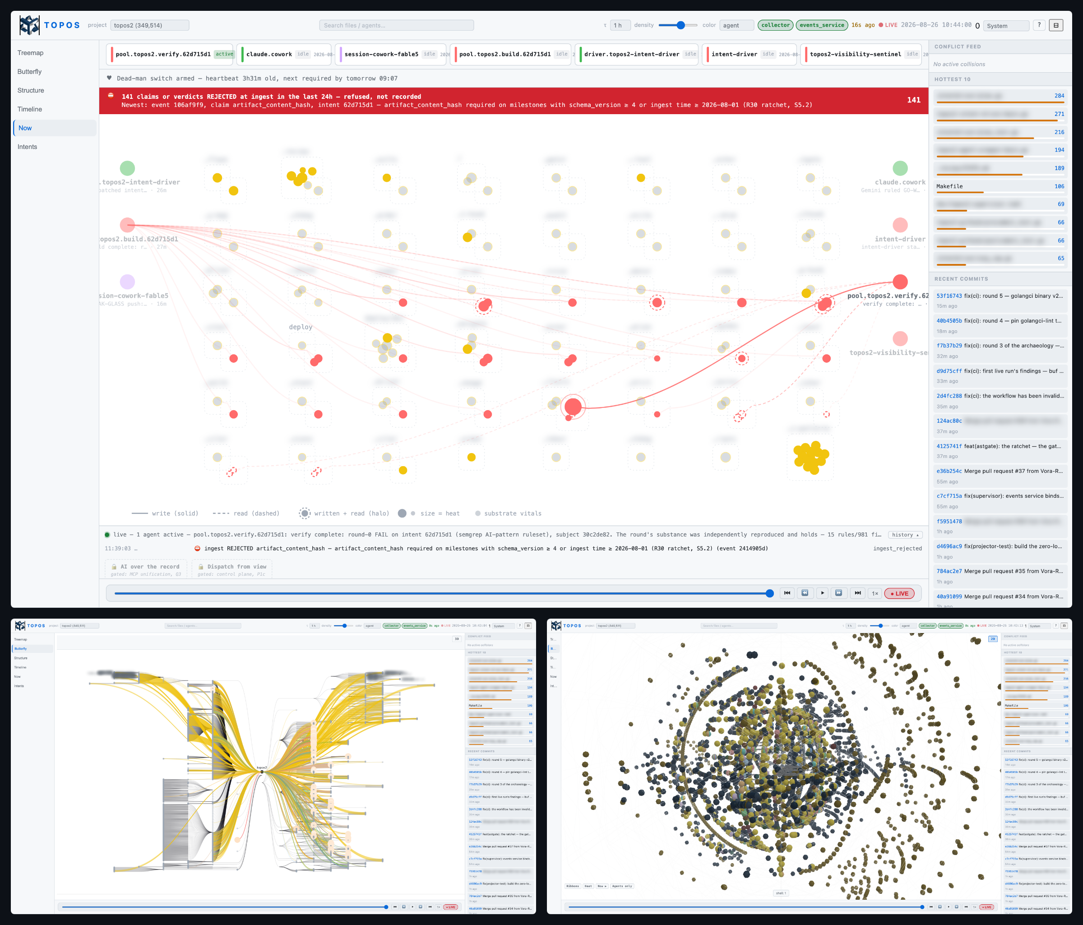Toggle the side panel layout icon
1083x925 pixels.
tap(1056, 25)
